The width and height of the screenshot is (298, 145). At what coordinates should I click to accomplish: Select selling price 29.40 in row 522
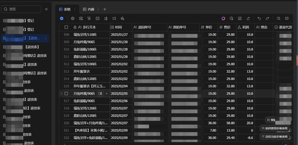227,138
